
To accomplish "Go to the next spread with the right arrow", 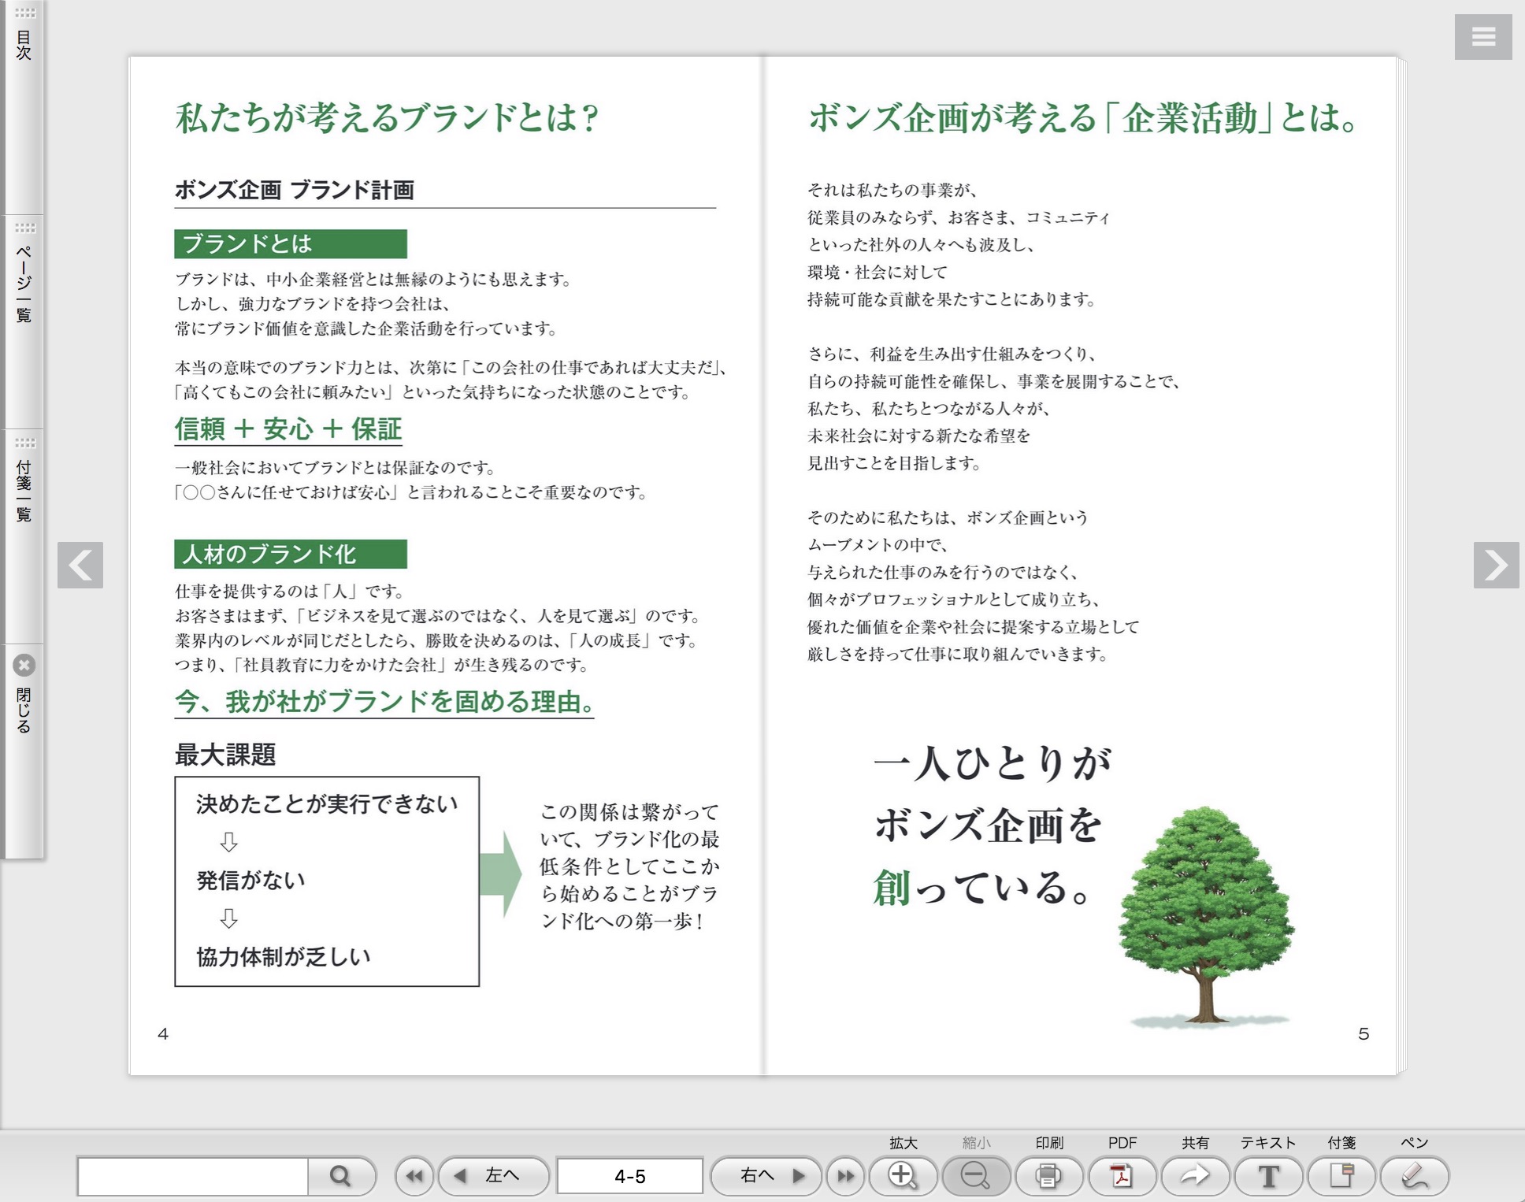I will click(1496, 565).
